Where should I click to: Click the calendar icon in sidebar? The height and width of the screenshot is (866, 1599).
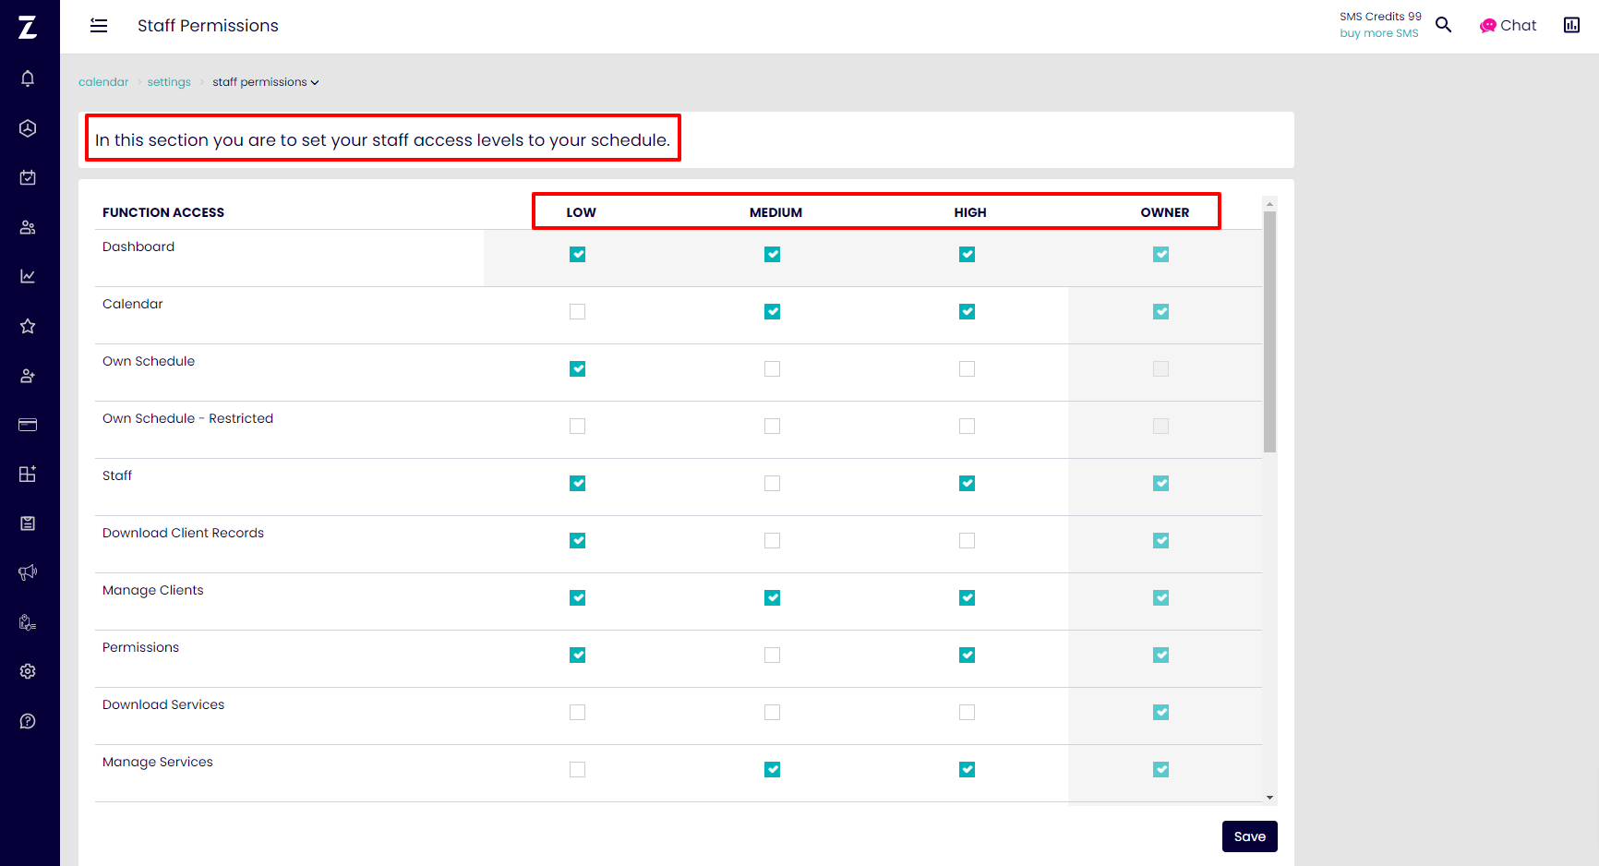click(28, 177)
